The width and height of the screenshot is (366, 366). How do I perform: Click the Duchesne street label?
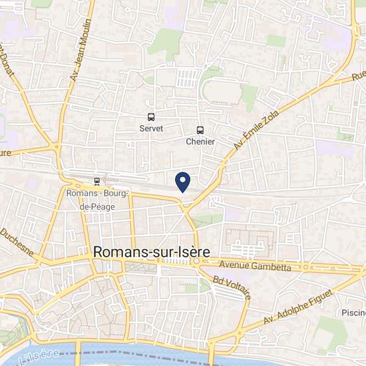tap(17, 242)
